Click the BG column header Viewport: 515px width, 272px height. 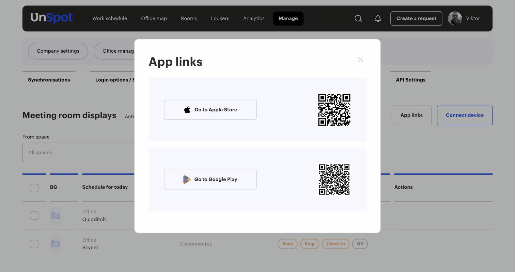53,187
